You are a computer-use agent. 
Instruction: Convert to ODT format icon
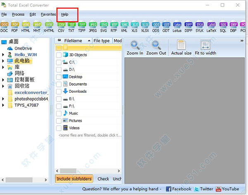(166, 27)
